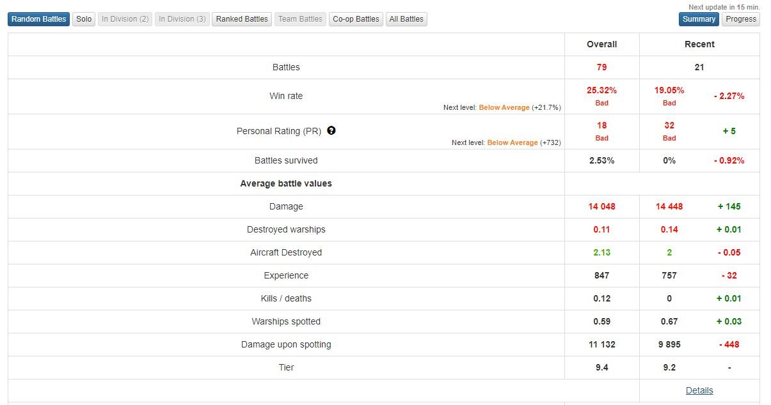Show All Battles statistics
This screenshot has width=771, height=405.
406,19
